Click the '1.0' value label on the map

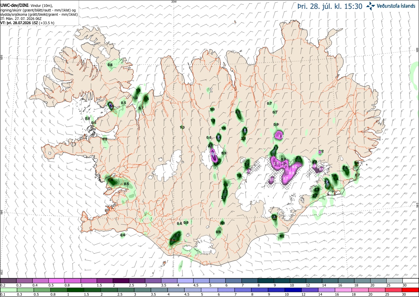pyautogui.click(x=135, y=98)
